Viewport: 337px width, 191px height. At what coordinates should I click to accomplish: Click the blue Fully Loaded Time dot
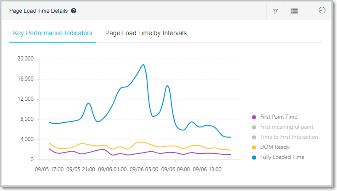[254, 157]
